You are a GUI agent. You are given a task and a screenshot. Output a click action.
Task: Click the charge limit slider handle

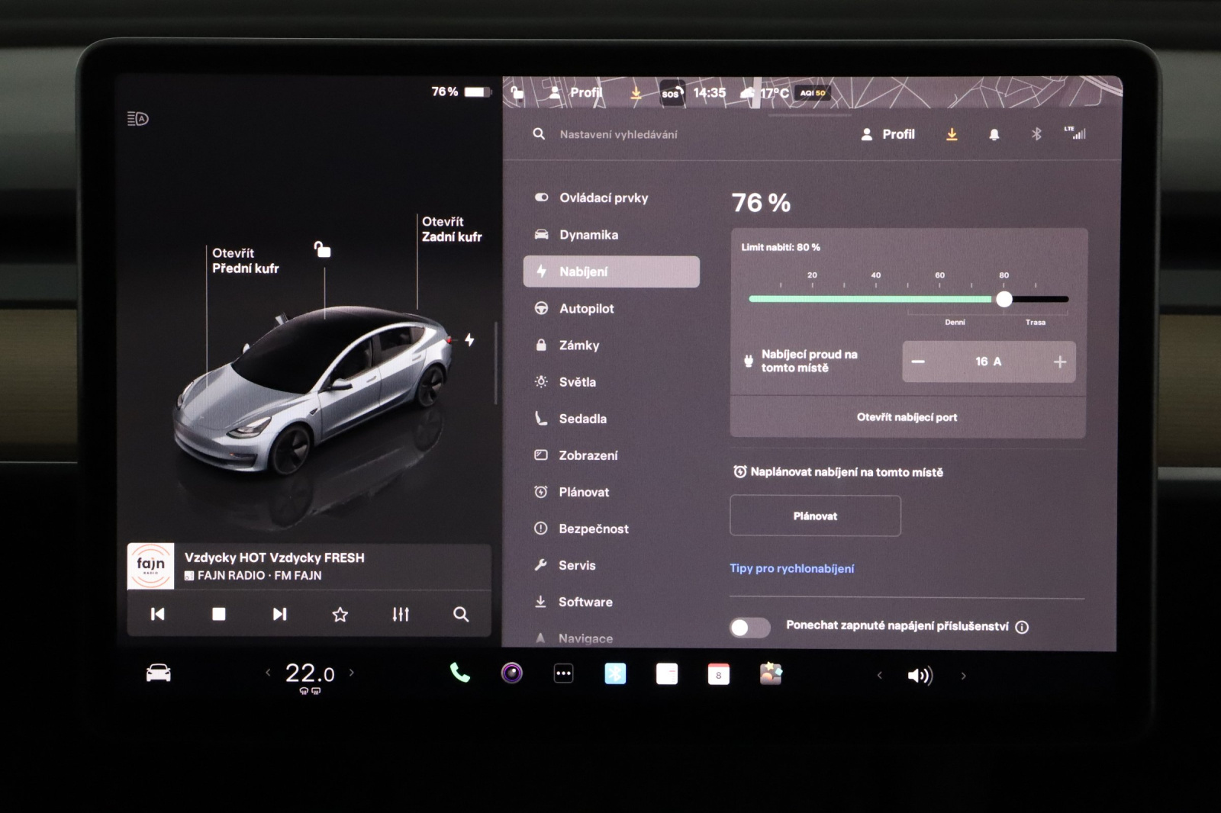click(x=1004, y=299)
